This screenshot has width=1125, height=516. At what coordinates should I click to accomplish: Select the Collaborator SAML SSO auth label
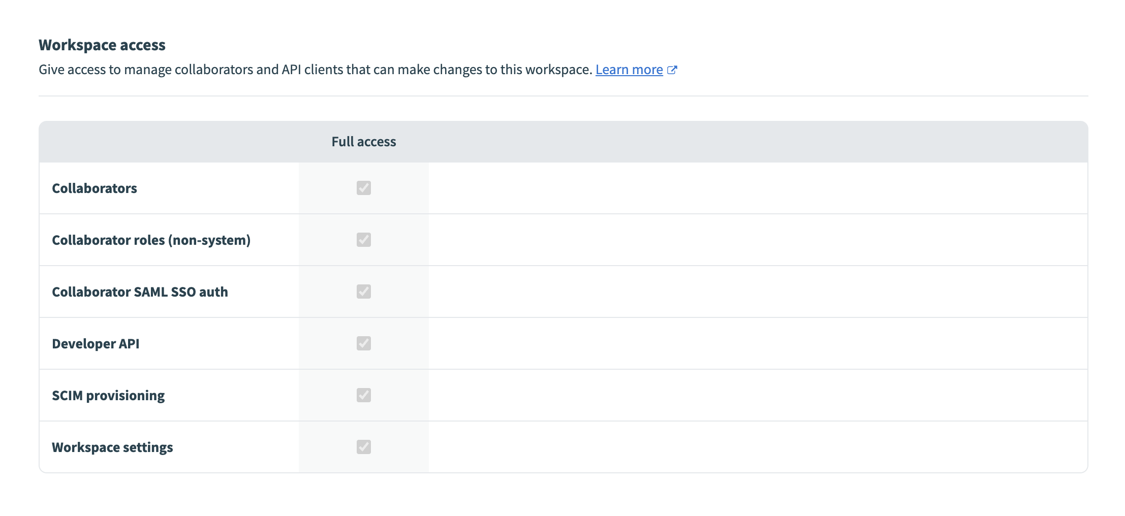pyautogui.click(x=140, y=292)
